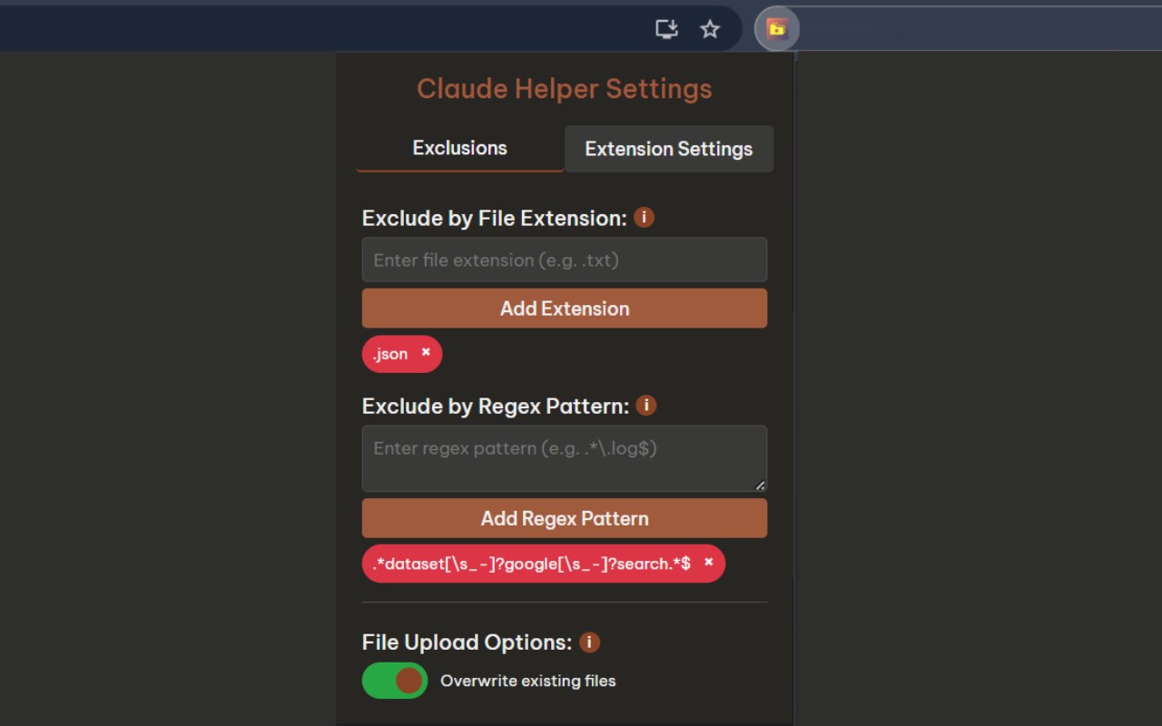Image resolution: width=1162 pixels, height=726 pixels.
Task: Click the Add Extension button
Action: click(565, 309)
